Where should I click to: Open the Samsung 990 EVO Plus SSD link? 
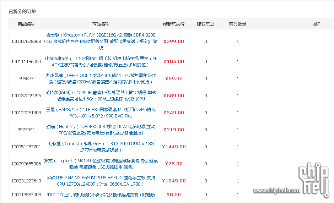coord(101,113)
